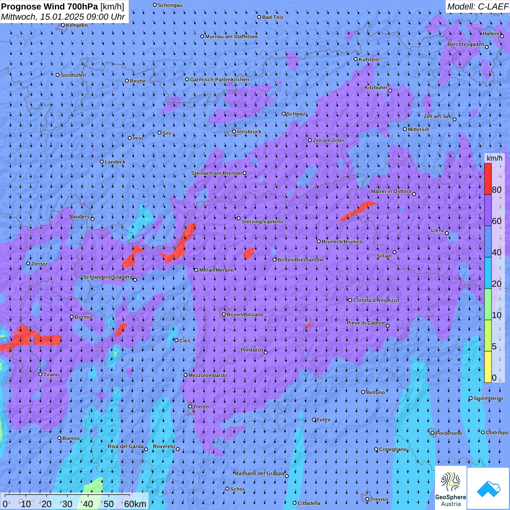Image resolution: width=510 pixels, height=510 pixels.
Task: Click the Murnau am Staffelsee label
Action: (232, 36)
